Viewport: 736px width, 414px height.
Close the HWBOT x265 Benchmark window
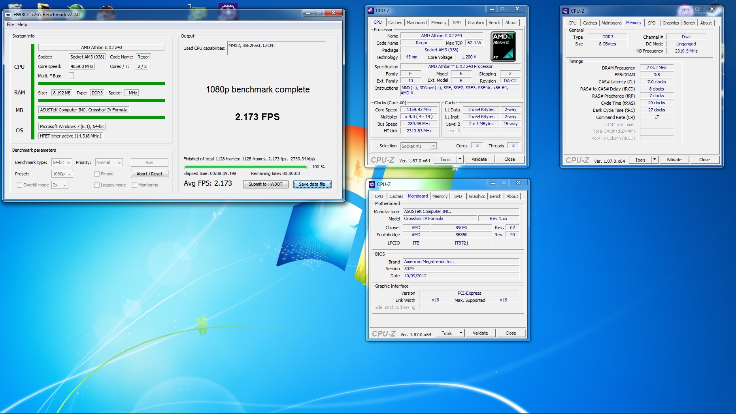333,13
